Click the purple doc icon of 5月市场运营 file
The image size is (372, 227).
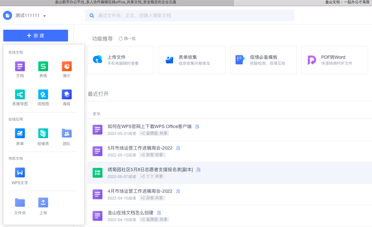coord(97,151)
